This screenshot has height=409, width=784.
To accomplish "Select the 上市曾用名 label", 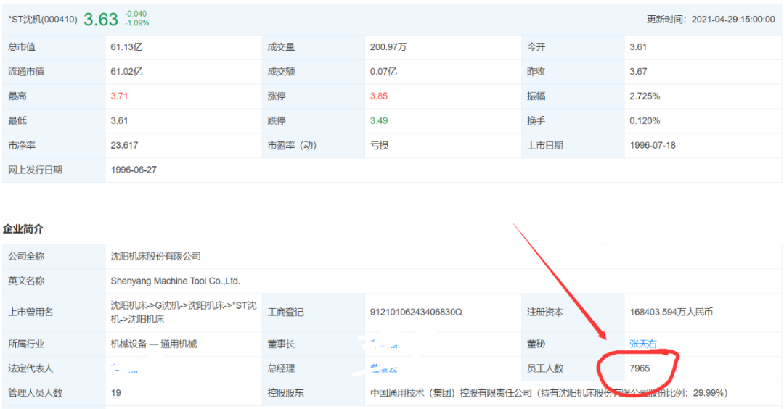I will pos(30,312).
